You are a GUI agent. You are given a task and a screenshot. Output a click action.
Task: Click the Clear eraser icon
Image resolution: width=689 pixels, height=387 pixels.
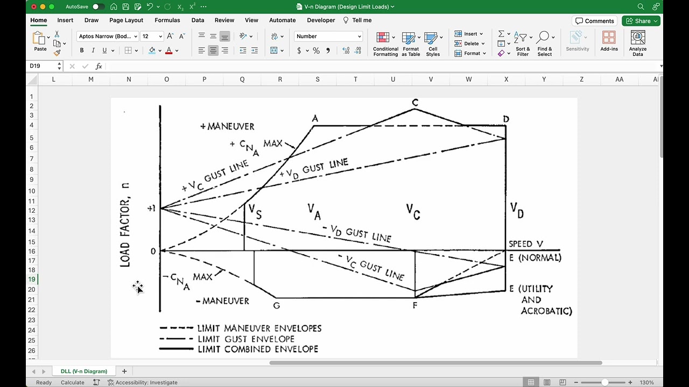pyautogui.click(x=501, y=53)
